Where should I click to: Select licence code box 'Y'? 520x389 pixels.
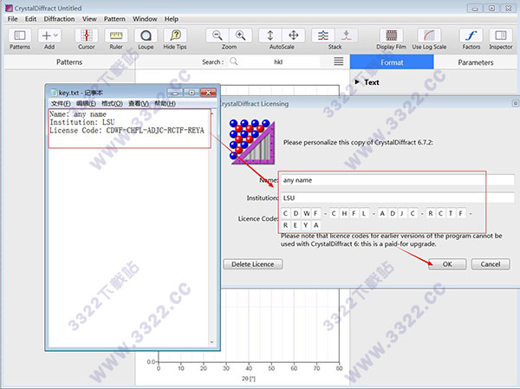306,225
